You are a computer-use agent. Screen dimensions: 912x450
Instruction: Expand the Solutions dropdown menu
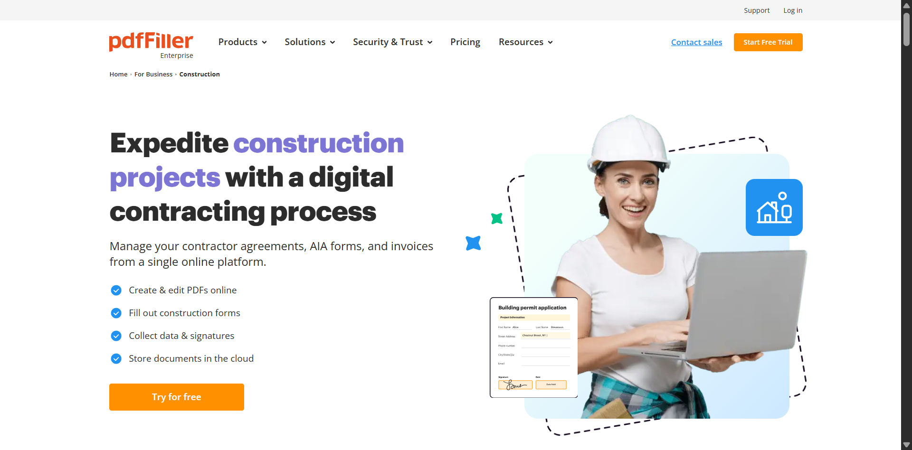(310, 42)
